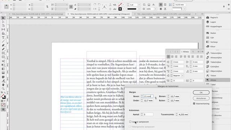This screenshot has width=231, height=130.
Task: Open the Stalen panel
Action: [x=213, y=33]
